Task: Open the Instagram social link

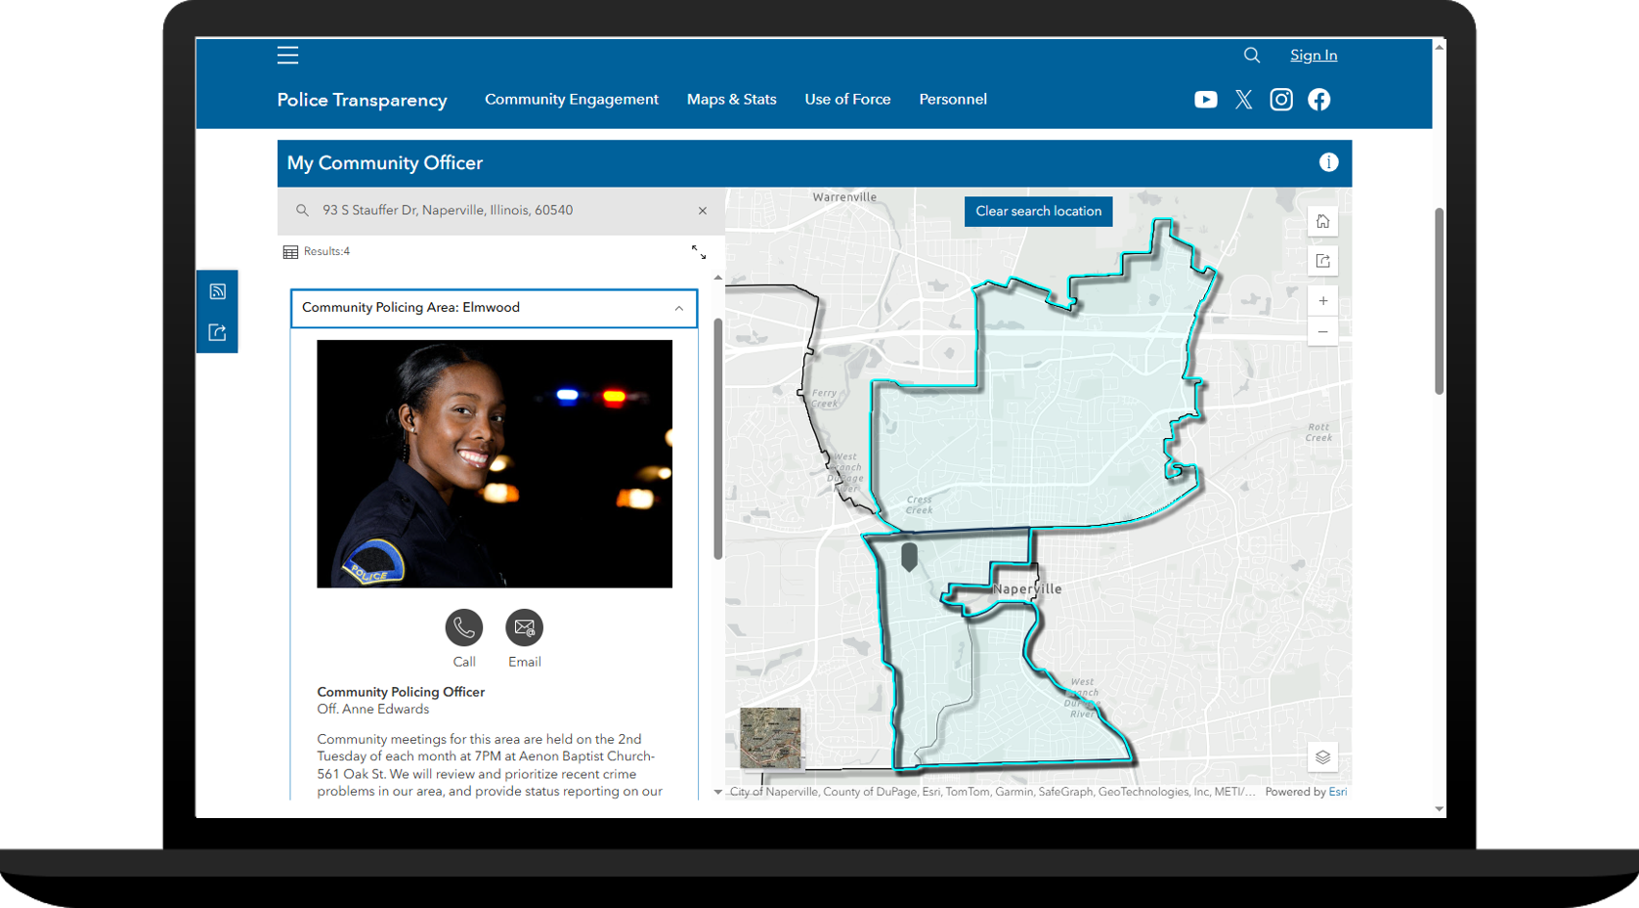Action: [1281, 100]
